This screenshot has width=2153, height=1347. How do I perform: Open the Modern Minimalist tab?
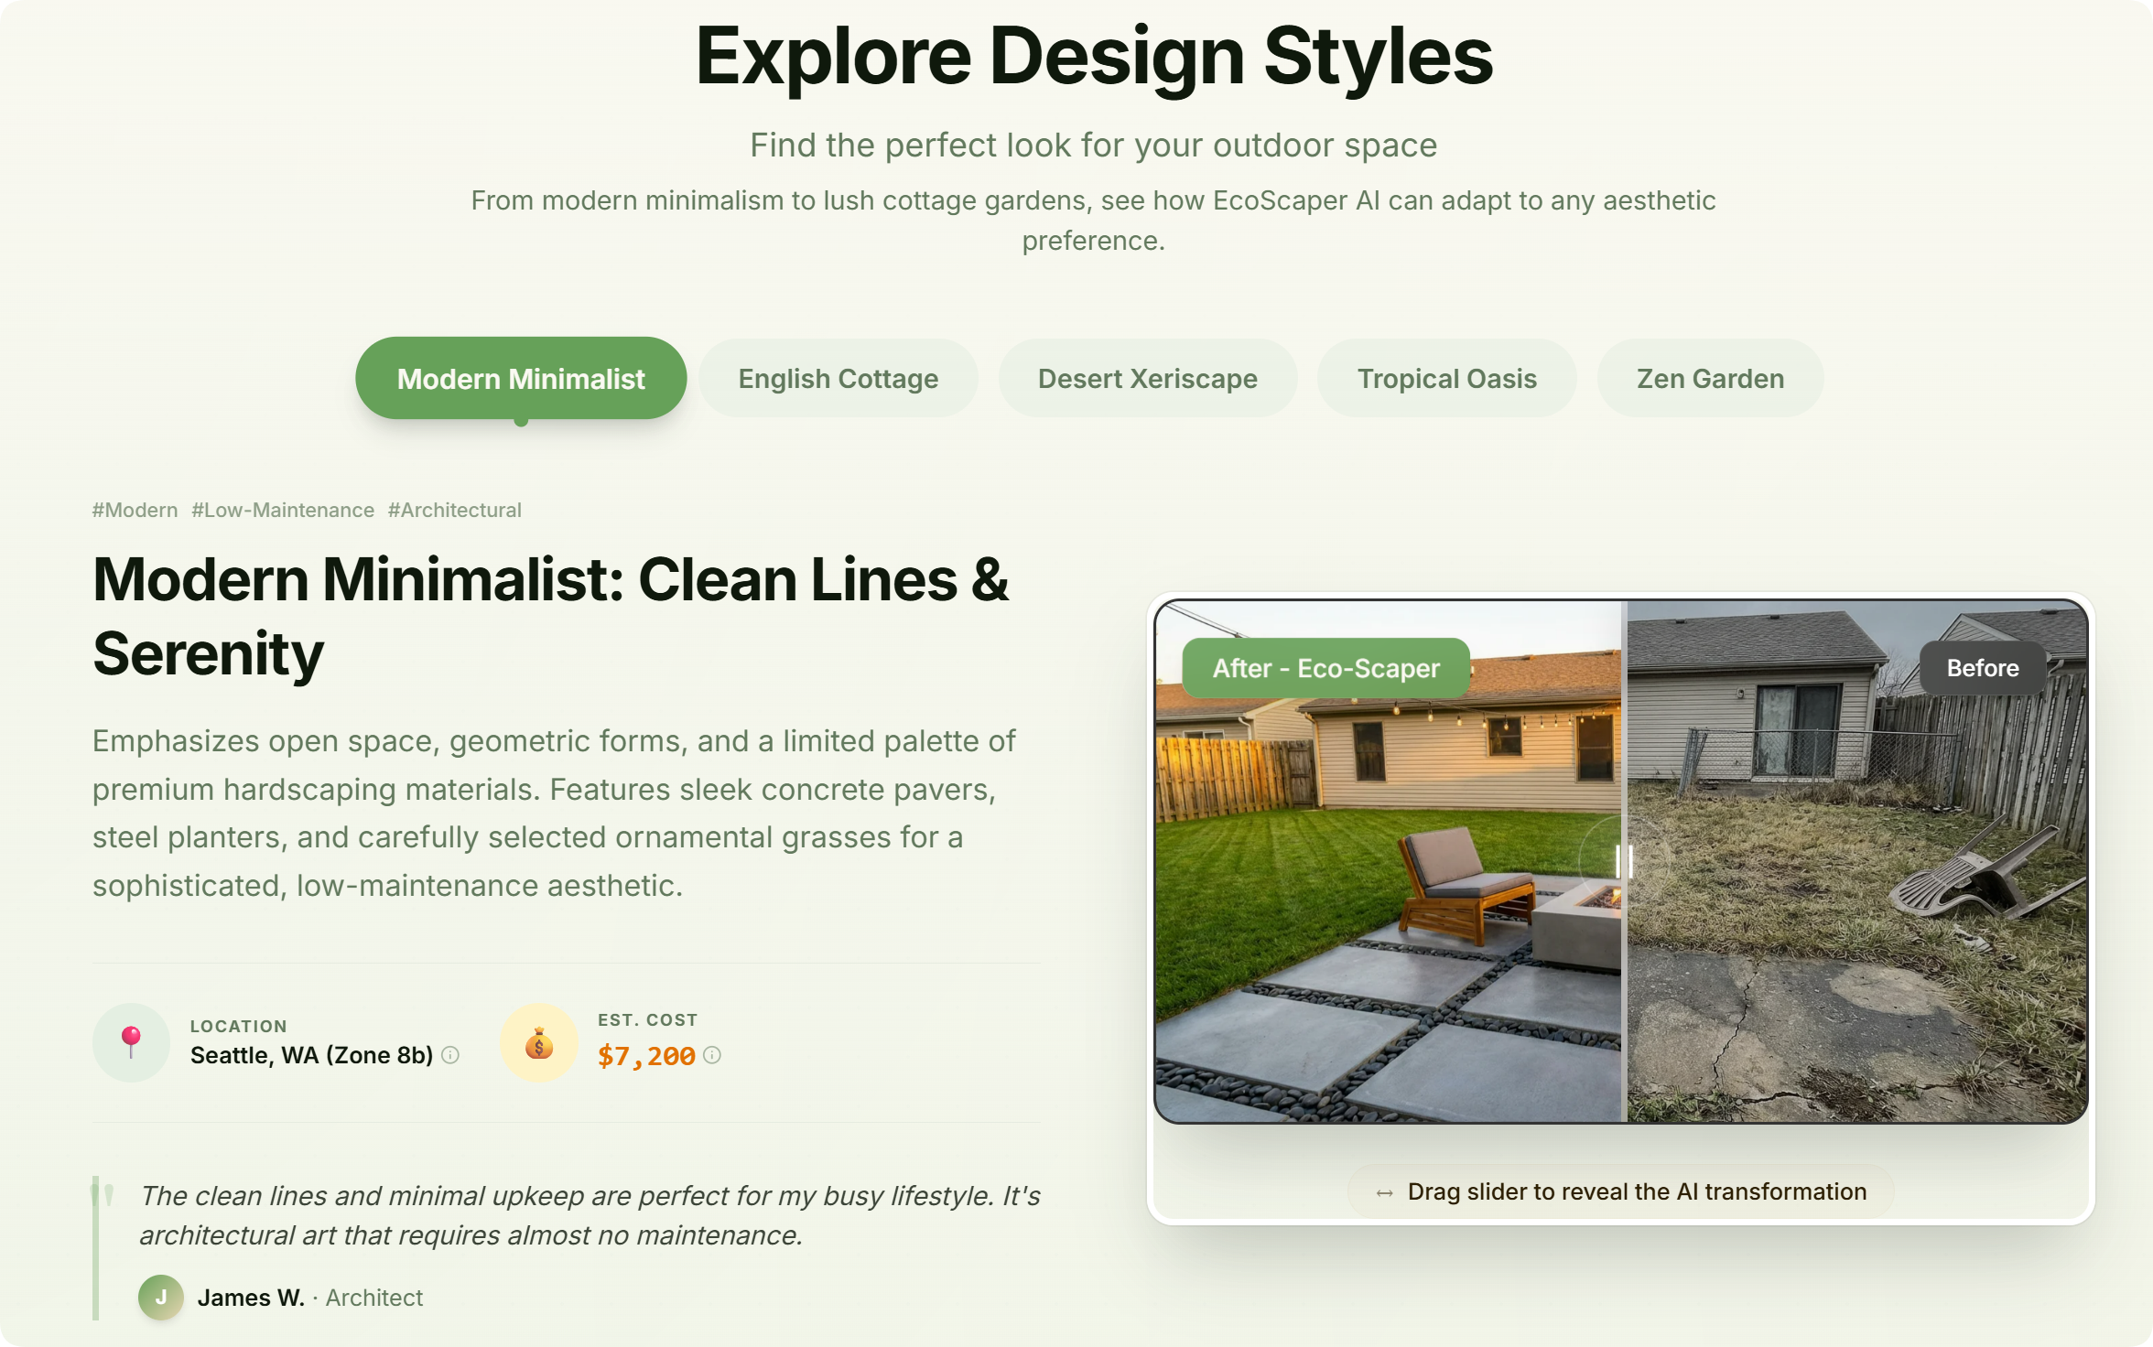(520, 378)
